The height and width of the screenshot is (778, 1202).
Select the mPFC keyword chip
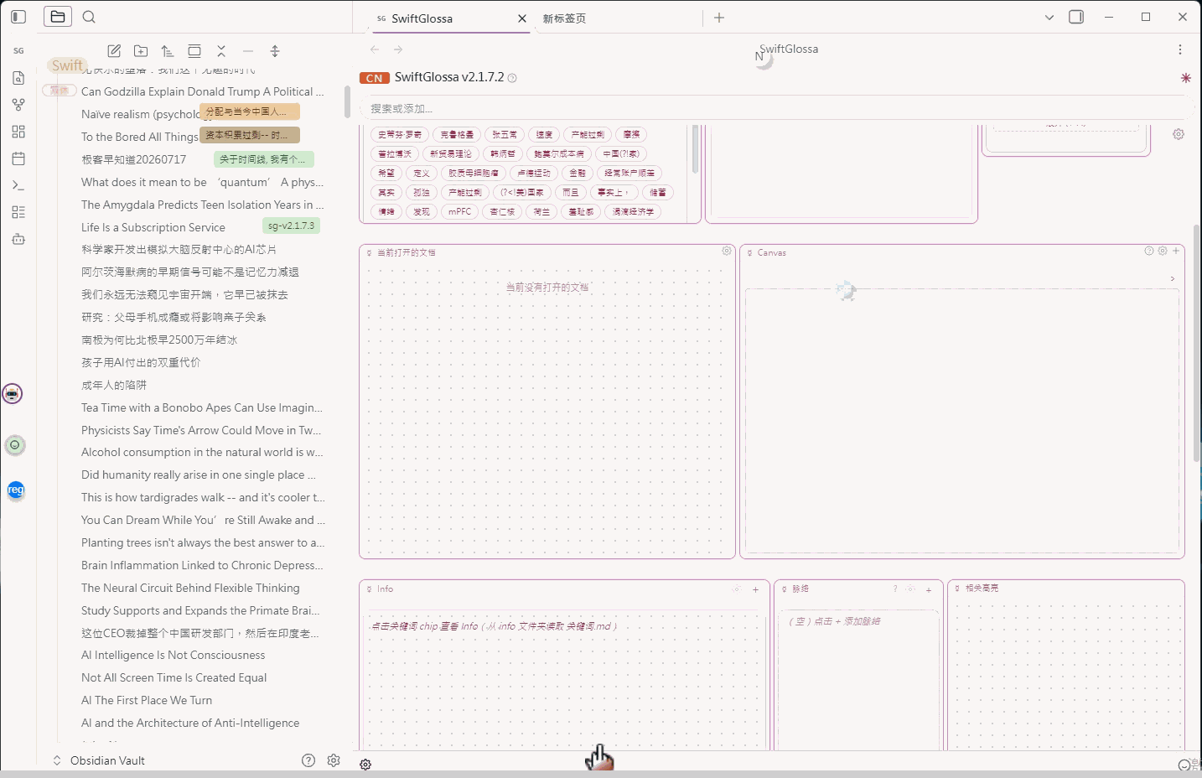pyautogui.click(x=459, y=211)
